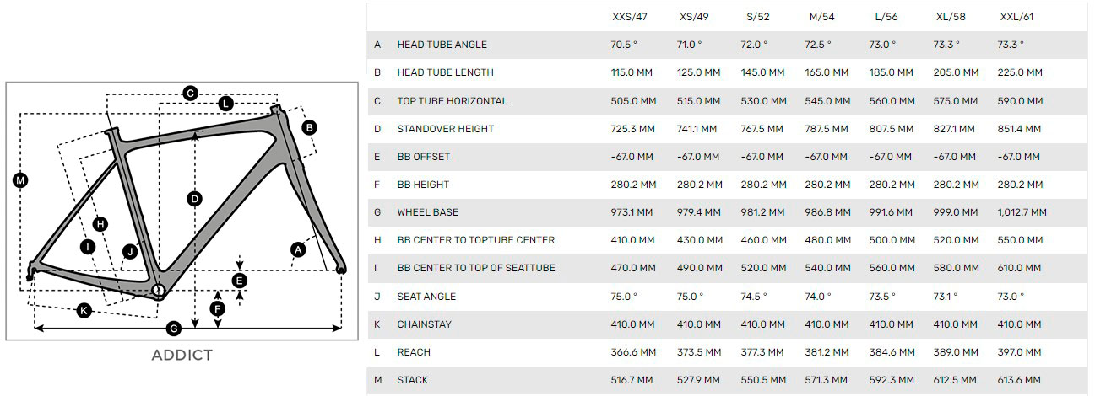
Task: Click the 1,012.7 MM wheel base value
Action: pos(1022,212)
